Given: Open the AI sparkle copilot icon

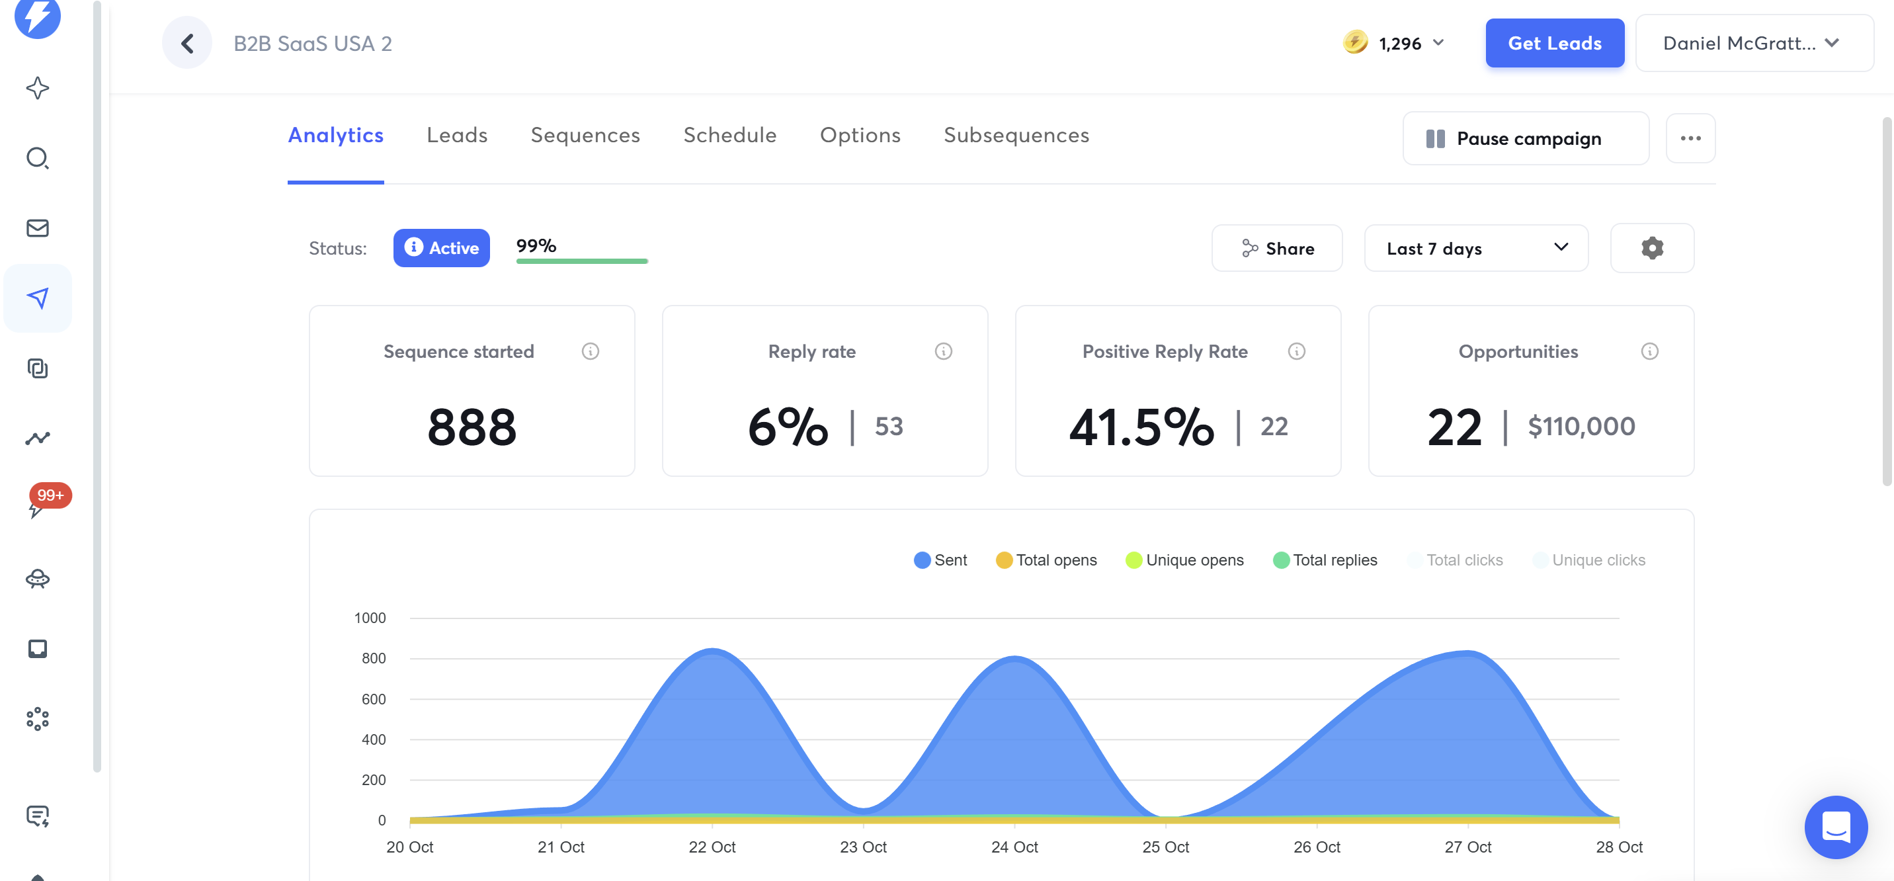Looking at the screenshot, I should tap(38, 88).
